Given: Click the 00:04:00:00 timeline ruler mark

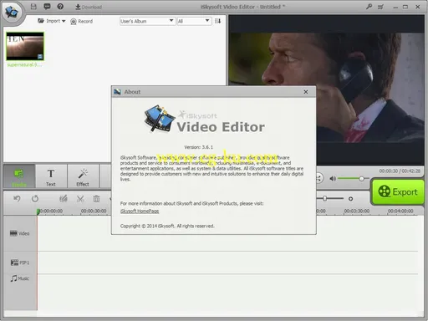Looking at the screenshot, I should click(x=400, y=211).
